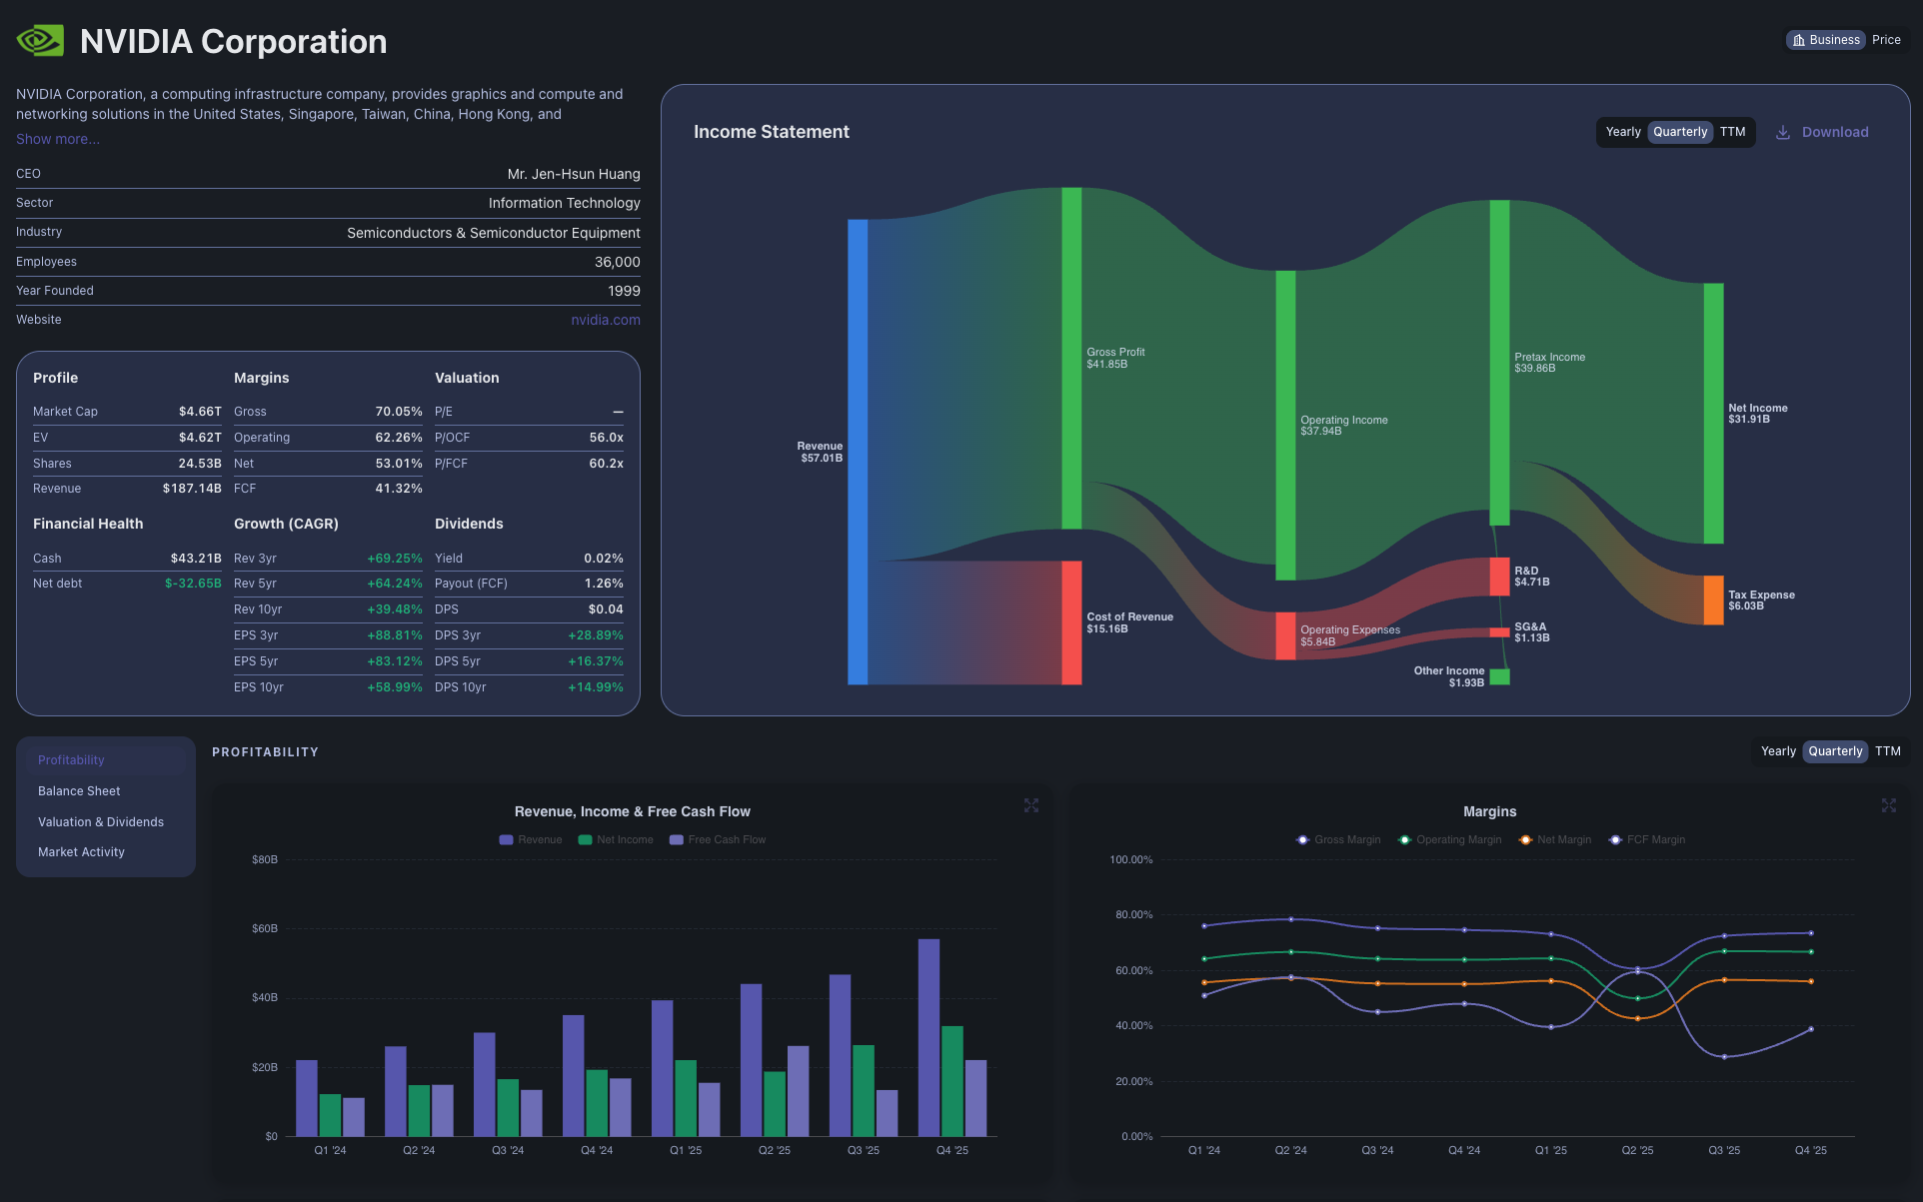Select Yearly for the Income Statement
This screenshot has height=1202, width=1923.
tap(1622, 132)
